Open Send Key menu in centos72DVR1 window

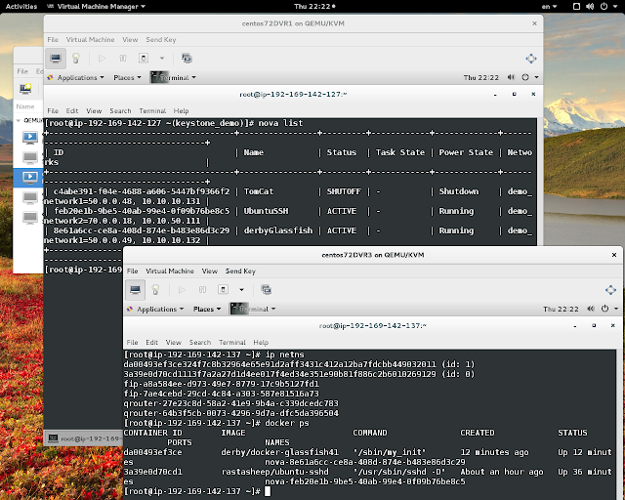pyautogui.click(x=160, y=39)
